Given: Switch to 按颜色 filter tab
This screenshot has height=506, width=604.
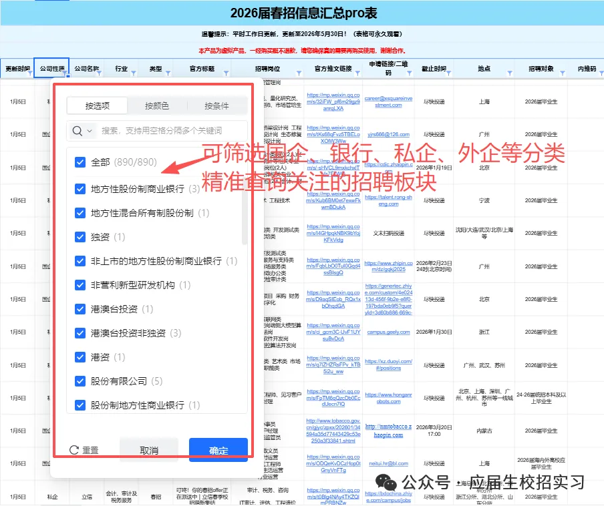Looking at the screenshot, I should pos(157,106).
